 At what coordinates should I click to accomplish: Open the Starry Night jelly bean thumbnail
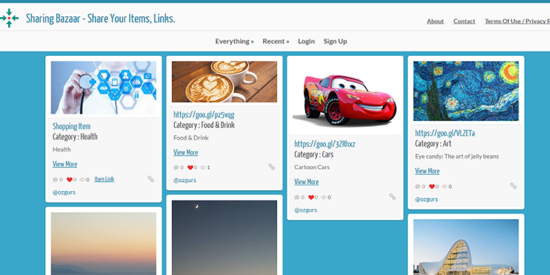[x=466, y=91]
